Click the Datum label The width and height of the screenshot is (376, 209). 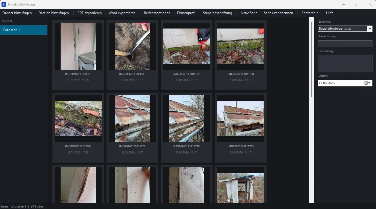point(323,76)
